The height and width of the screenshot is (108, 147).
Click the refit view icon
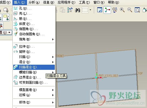tap(137, 10)
